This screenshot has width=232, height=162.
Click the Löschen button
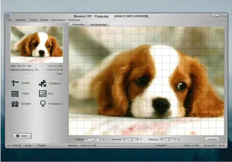(x=212, y=139)
